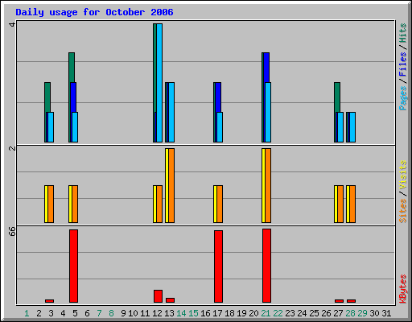Viewport: 412px width, 322px height.
Task: Click the middle panel y-axis value '2'
Action: pyautogui.click(x=12, y=148)
